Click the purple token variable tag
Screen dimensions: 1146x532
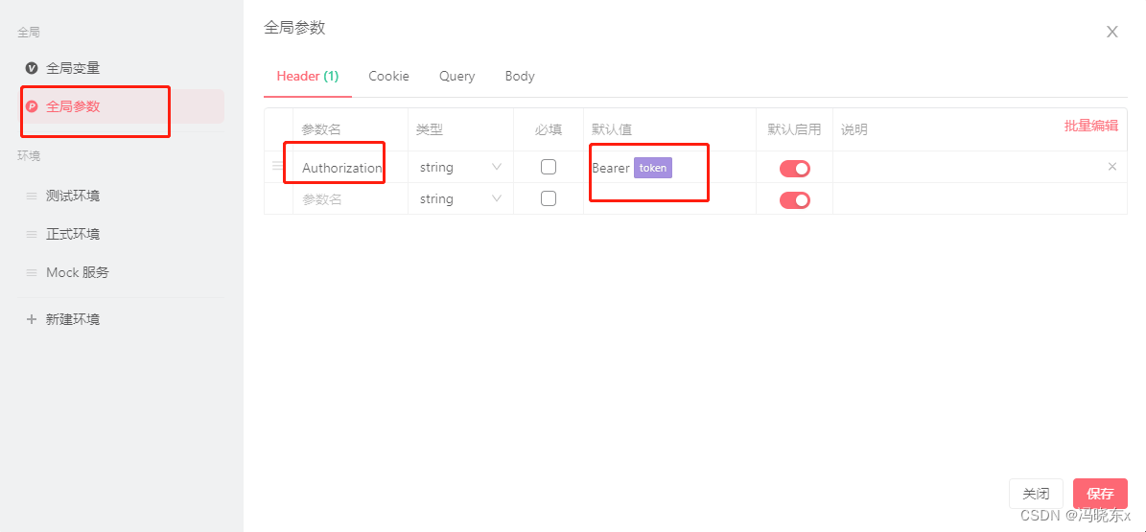click(653, 168)
